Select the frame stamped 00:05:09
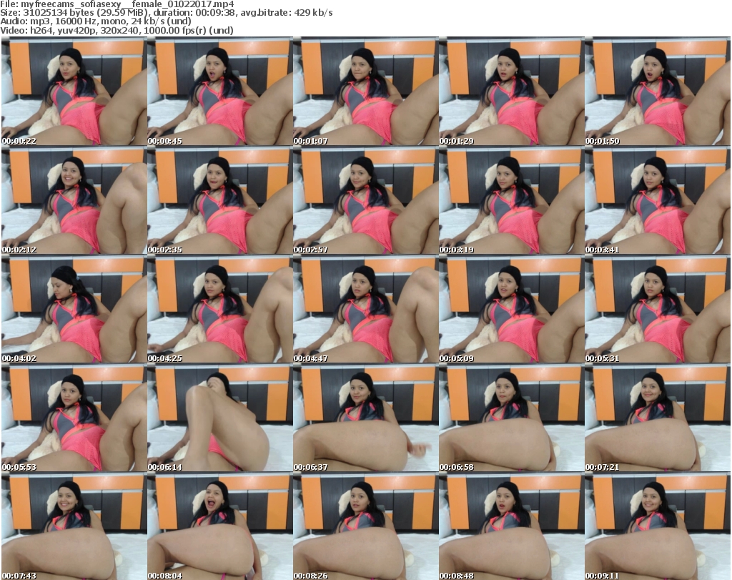Screen dimensions: 732x580 pos(511,309)
